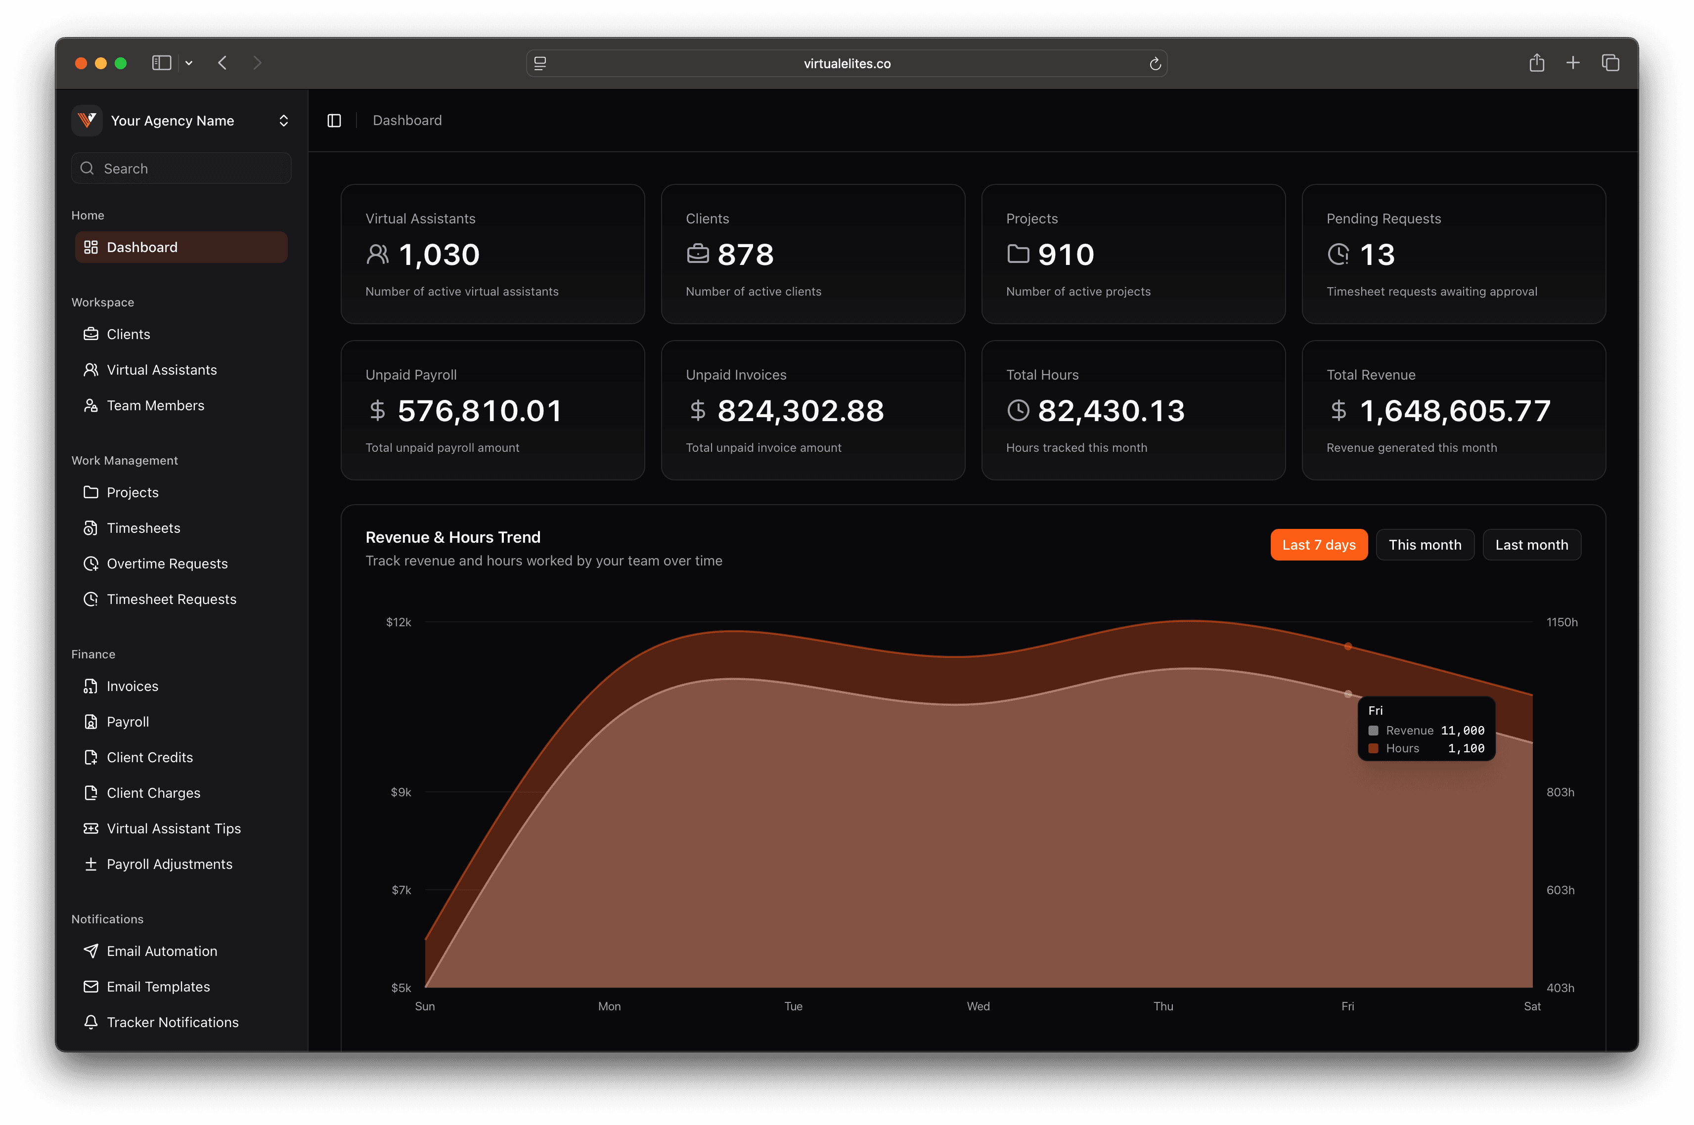Click the Friday data point on the revenue chart
Image resolution: width=1694 pixels, height=1125 pixels.
tap(1348, 646)
